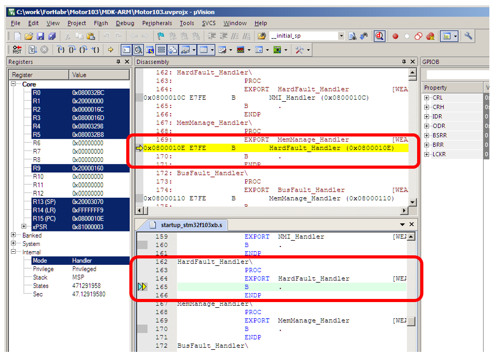Open the Memory windows dropdown arrow
Screen dimensions: 493x355
pyautogui.click(x=212, y=50)
